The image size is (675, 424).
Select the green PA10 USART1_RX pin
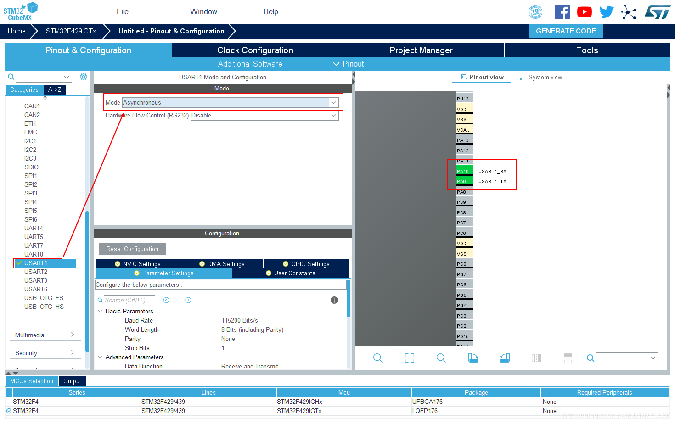click(x=465, y=171)
